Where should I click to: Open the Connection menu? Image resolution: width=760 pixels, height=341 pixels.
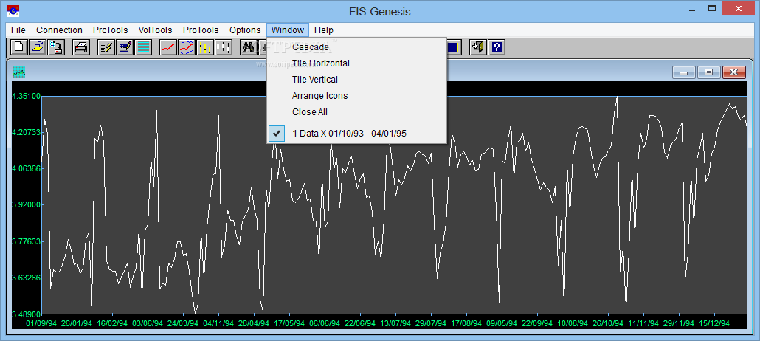coord(59,30)
